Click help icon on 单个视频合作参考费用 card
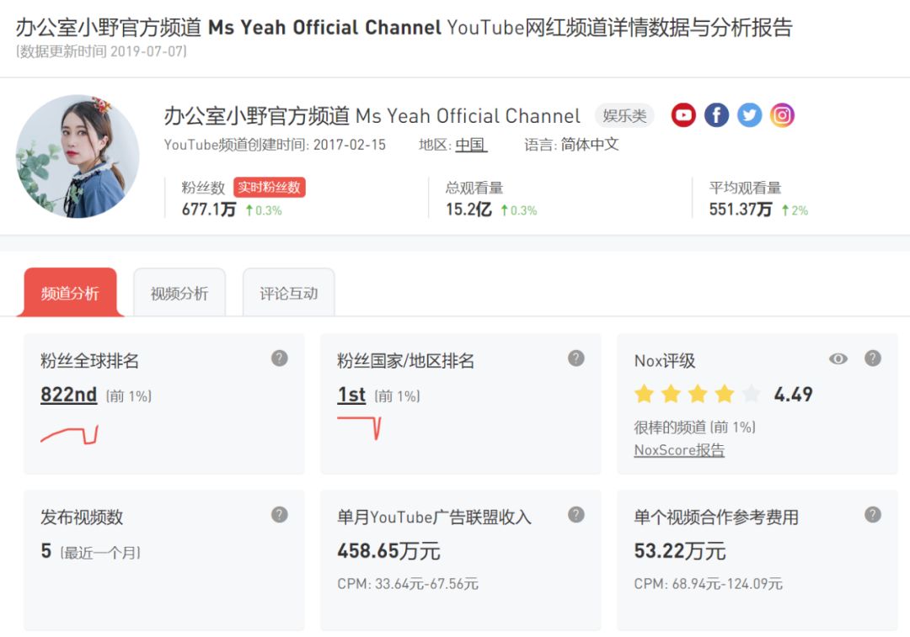The image size is (910, 637). 872,515
